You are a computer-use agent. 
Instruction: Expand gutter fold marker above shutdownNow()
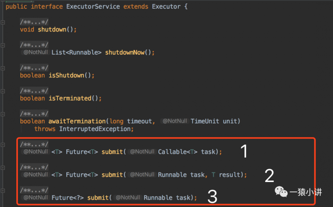(3, 45)
